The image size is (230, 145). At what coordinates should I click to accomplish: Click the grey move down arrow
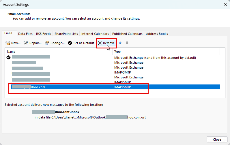[127, 43]
